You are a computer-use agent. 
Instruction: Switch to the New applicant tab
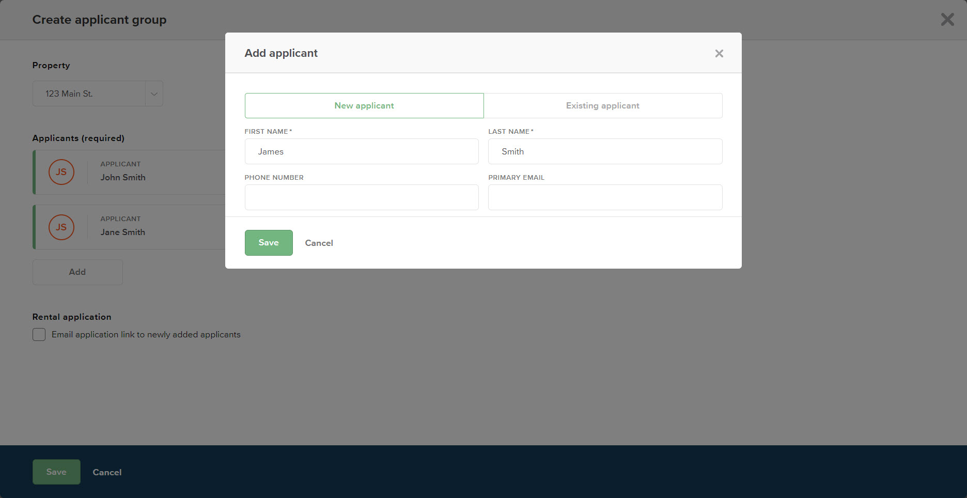[364, 105]
